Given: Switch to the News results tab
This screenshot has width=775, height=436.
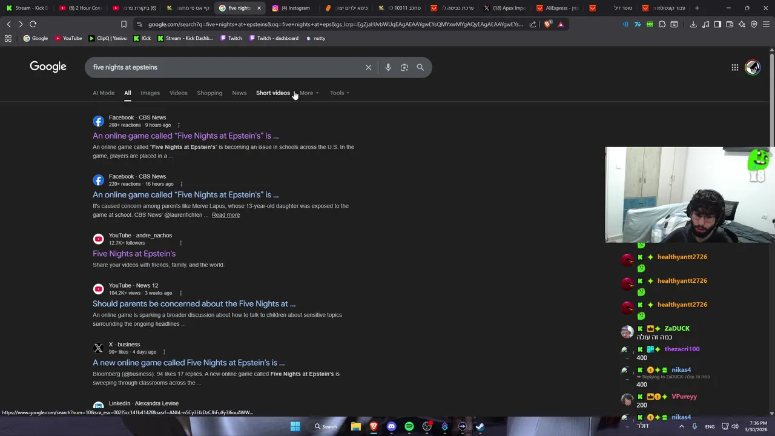Looking at the screenshot, I should pos(239,93).
